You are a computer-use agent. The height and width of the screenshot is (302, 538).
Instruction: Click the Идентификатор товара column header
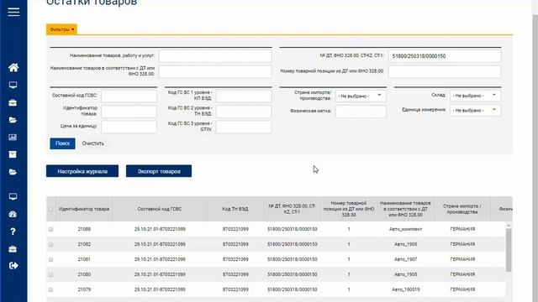84,209
